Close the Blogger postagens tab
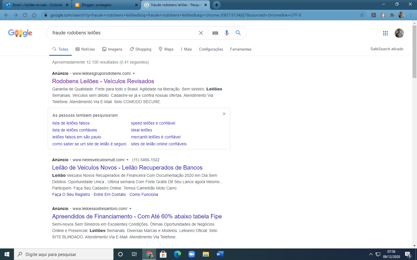Viewport: 417px width, 260px height. tap(136, 5)
